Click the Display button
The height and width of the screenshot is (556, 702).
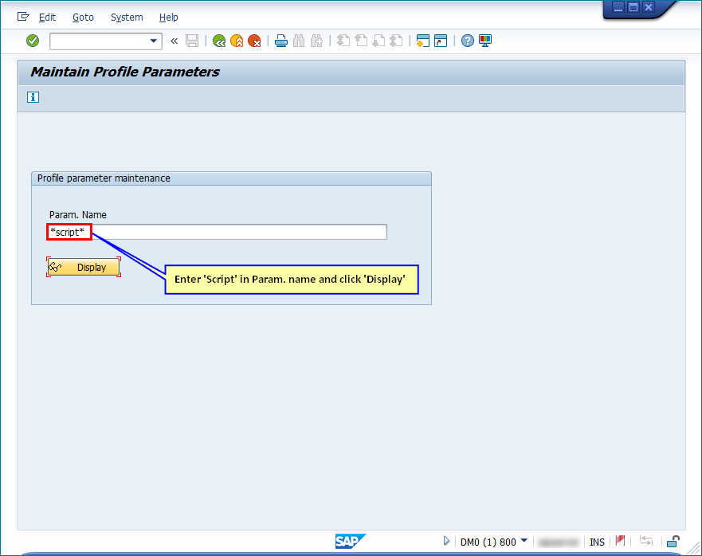[83, 267]
